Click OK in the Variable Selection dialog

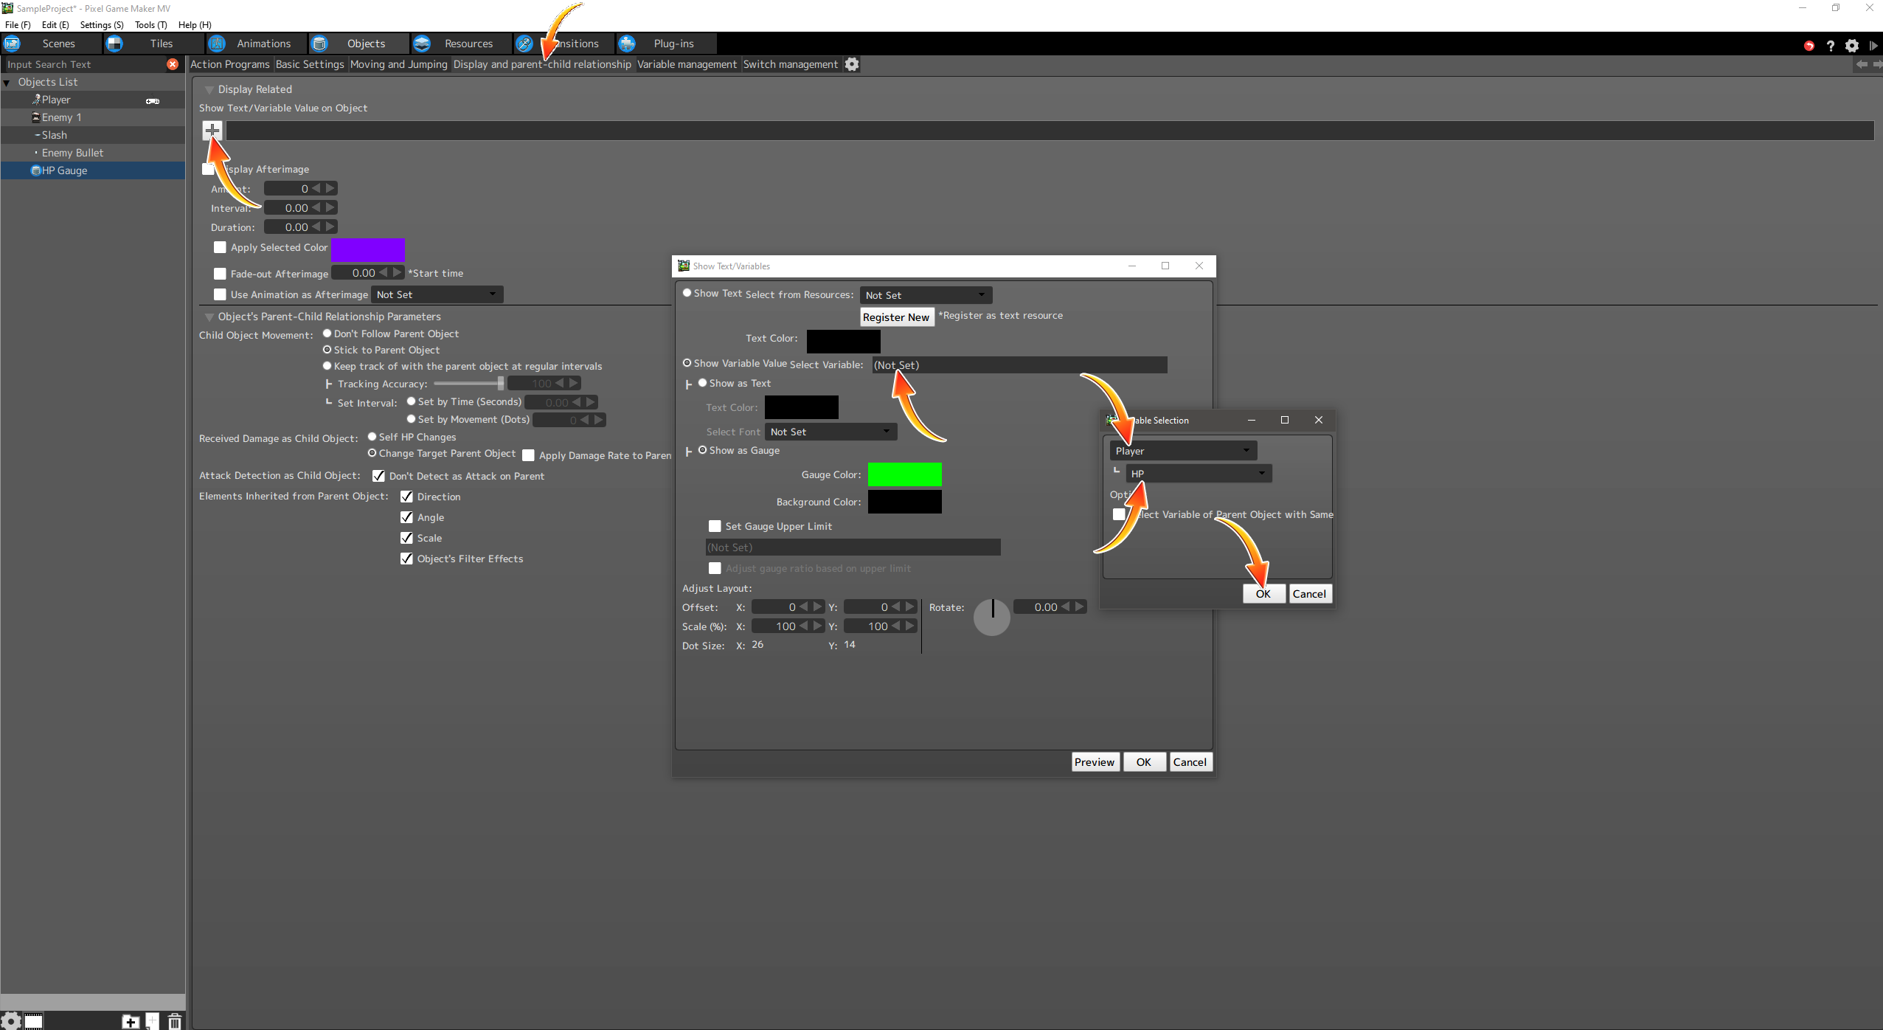point(1263,594)
